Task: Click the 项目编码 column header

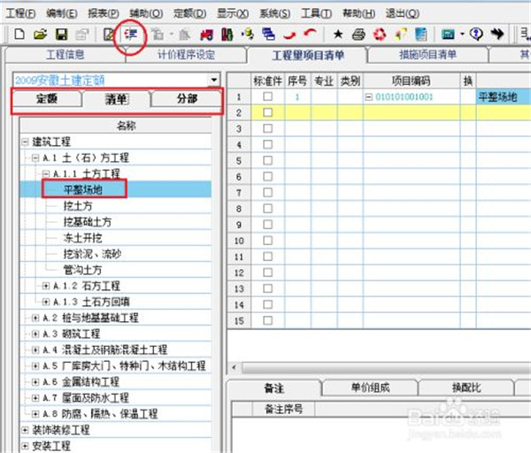Action: (x=412, y=81)
